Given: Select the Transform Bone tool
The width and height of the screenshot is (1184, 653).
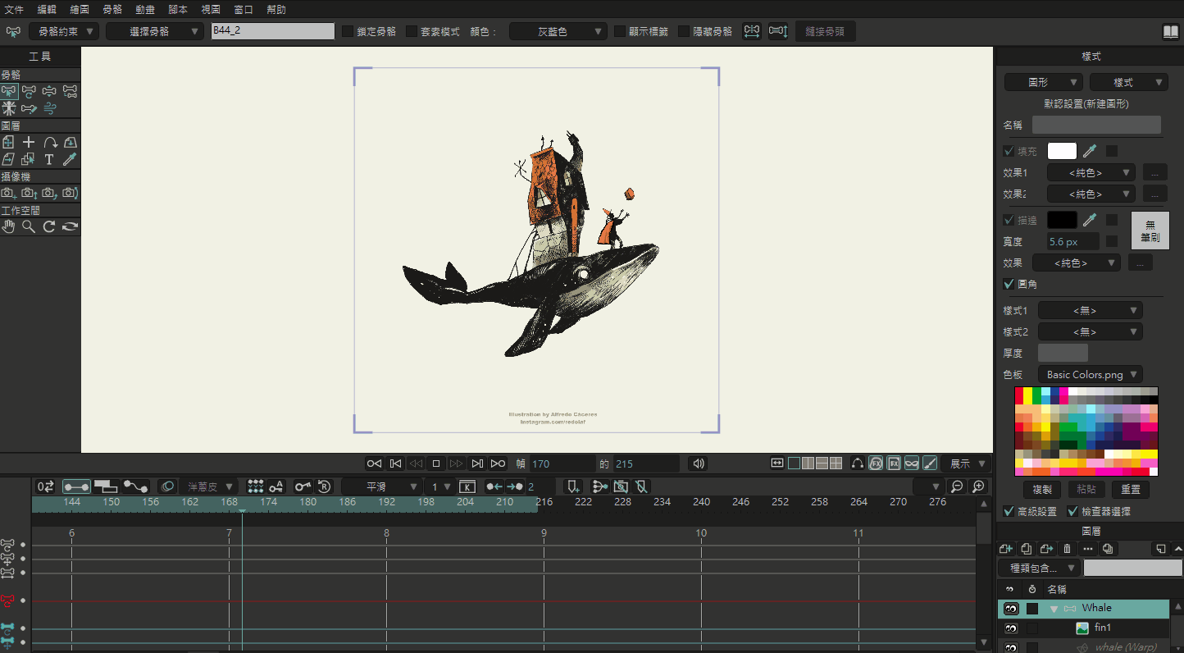Looking at the screenshot, I should [x=30, y=91].
